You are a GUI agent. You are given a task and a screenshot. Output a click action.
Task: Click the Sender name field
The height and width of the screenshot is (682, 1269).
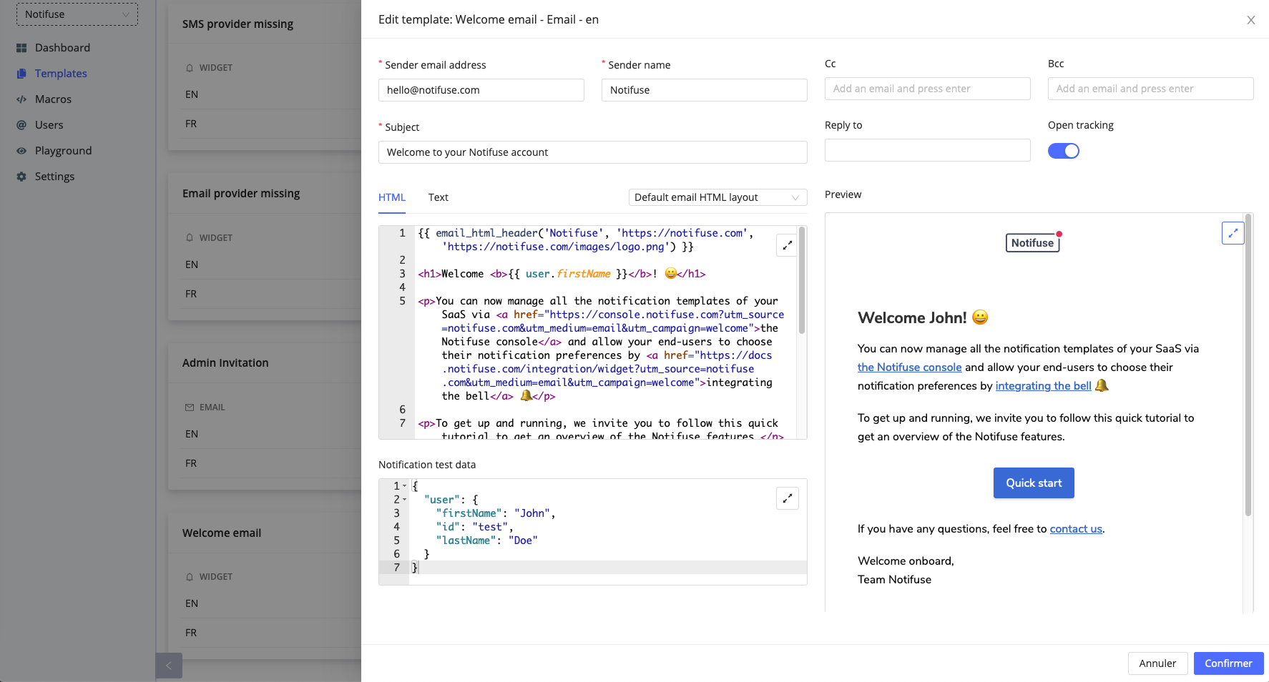705,90
